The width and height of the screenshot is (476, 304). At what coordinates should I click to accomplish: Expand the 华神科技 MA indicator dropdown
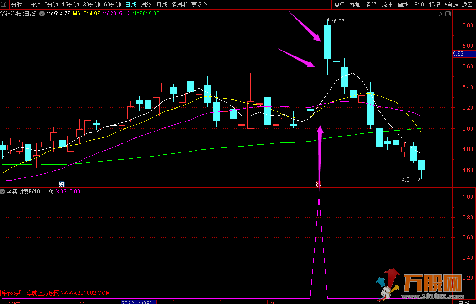42,14
